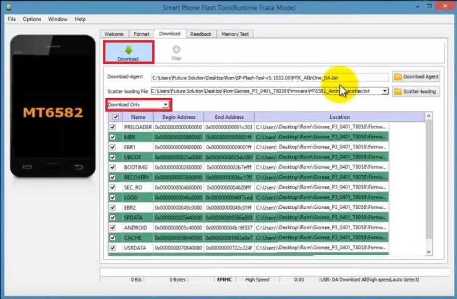
Task: Toggle the RECOVERY partition checkbox
Action: pyautogui.click(x=113, y=177)
